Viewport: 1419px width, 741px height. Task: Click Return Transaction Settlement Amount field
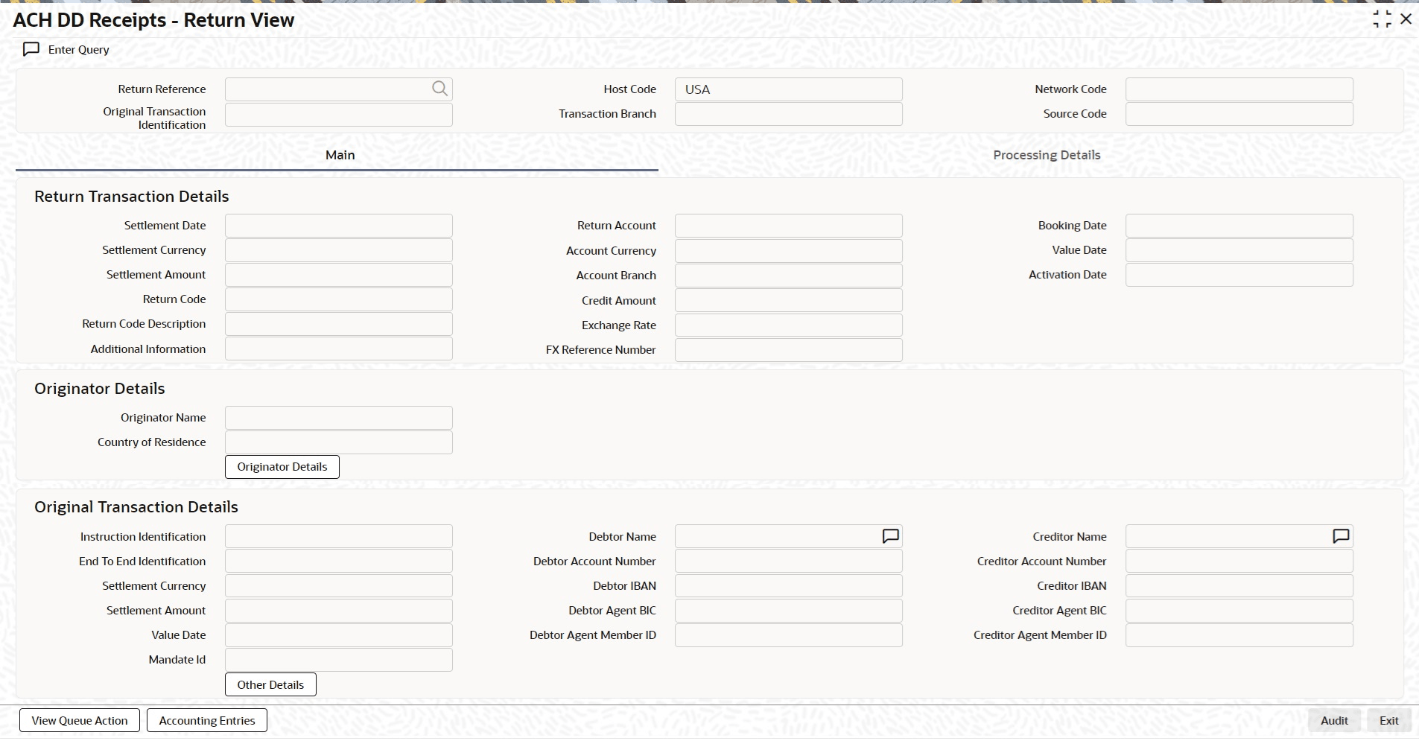coord(339,275)
